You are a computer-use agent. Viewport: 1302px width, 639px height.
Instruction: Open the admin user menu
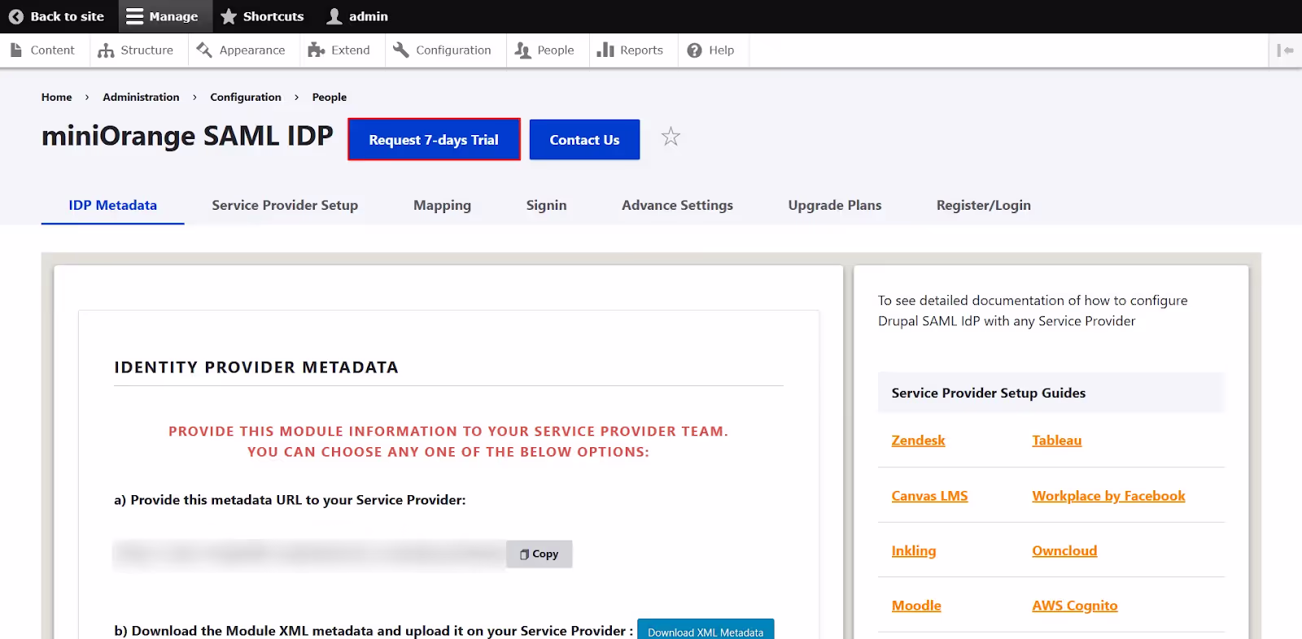[x=358, y=16]
